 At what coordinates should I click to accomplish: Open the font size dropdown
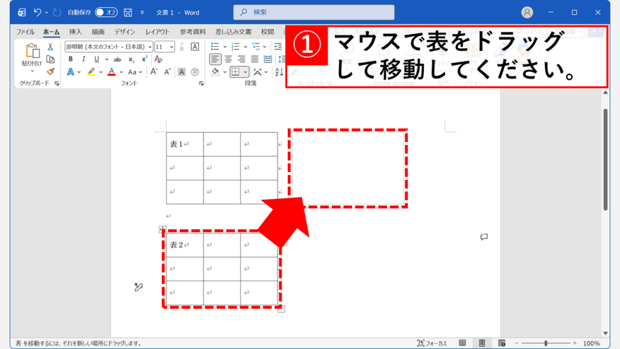point(171,46)
